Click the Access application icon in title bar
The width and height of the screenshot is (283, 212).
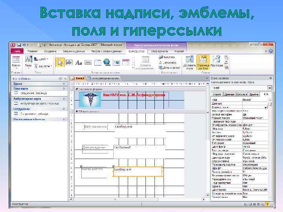[x=13, y=45]
